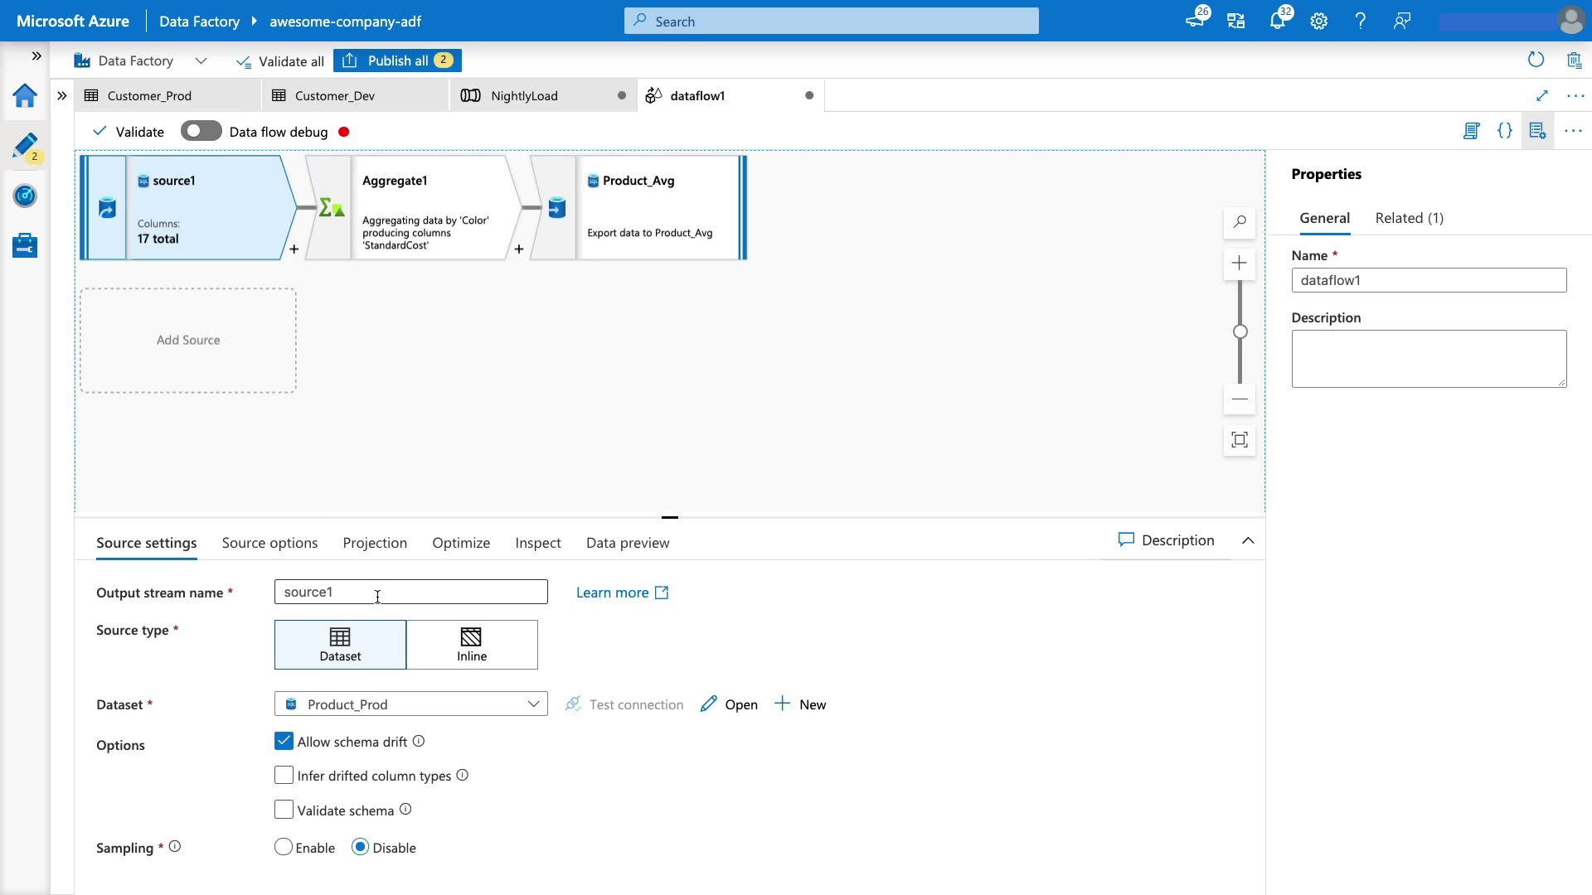Enable Validate schema checkbox

coord(284,810)
